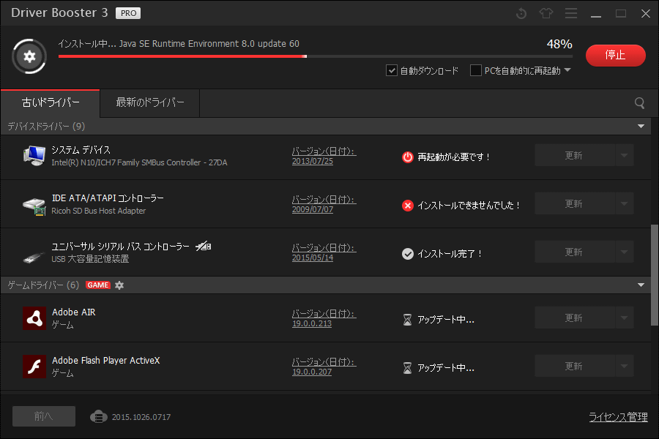Click the 48% progress text
The image size is (659, 439).
[x=559, y=44]
